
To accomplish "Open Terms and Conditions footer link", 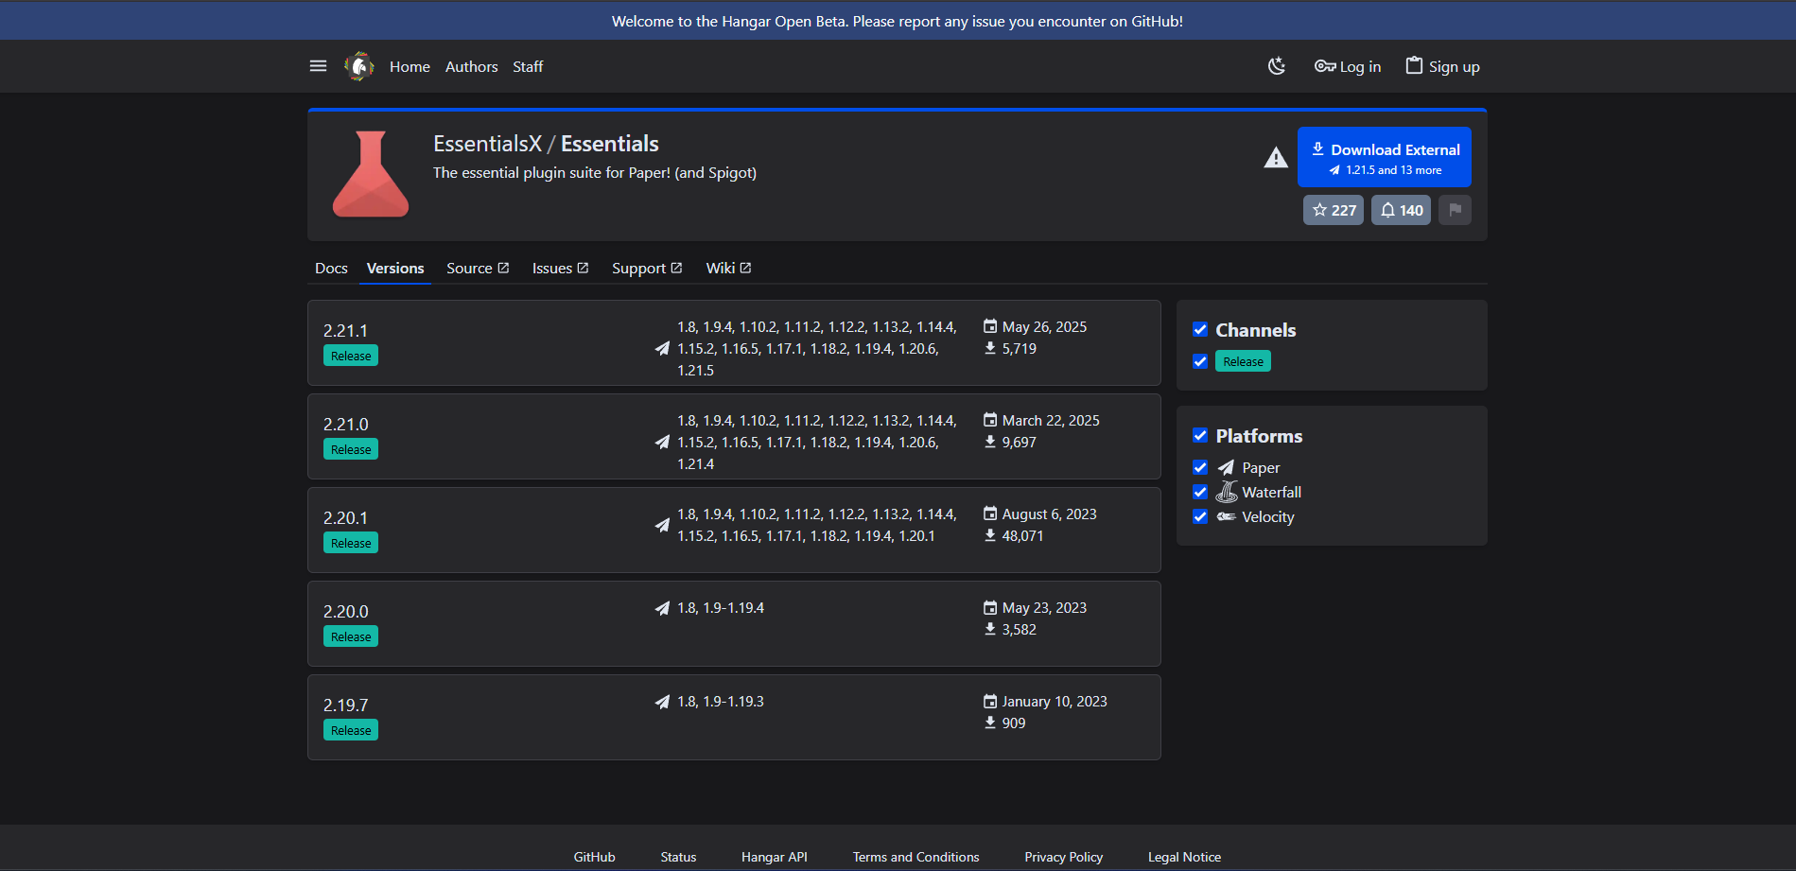I will [915, 857].
